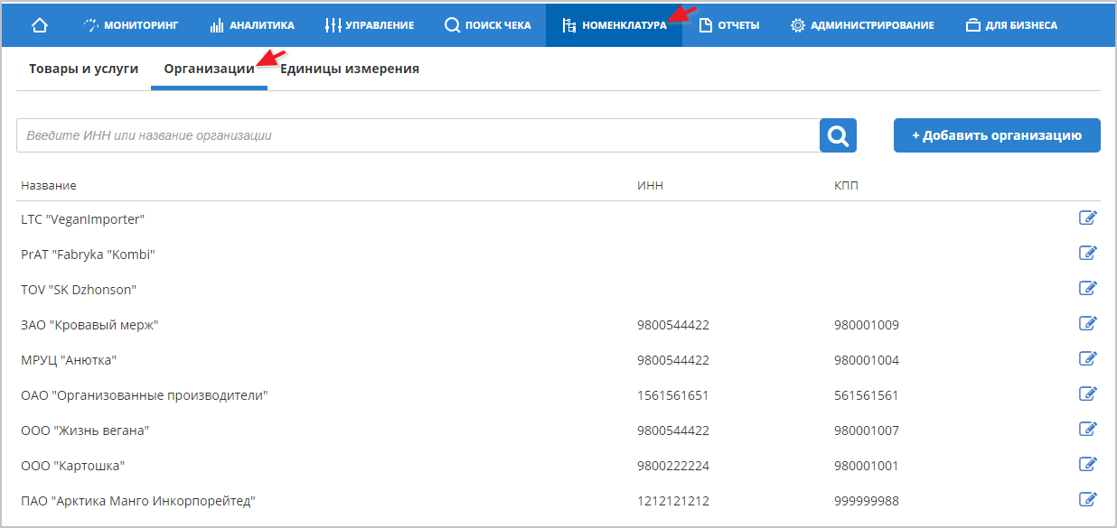Focus the ИНН or organization name search field

point(418,135)
